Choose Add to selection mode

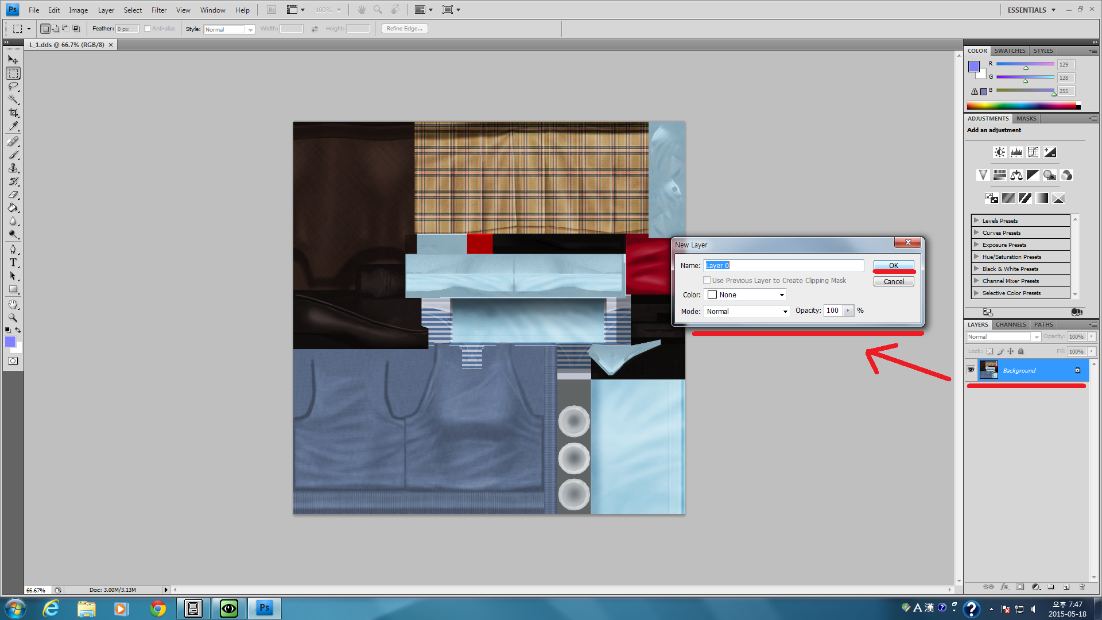55,29
